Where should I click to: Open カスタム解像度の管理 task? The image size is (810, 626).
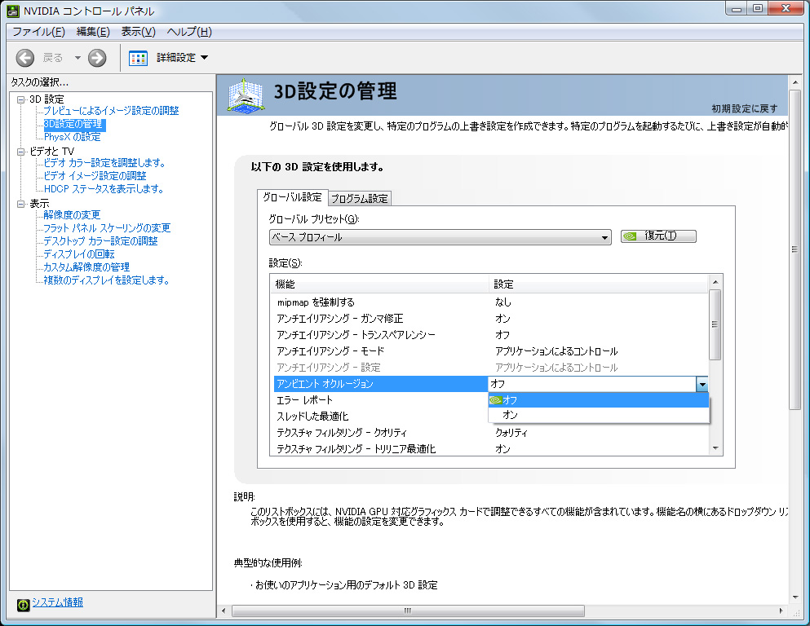pyautogui.click(x=86, y=267)
